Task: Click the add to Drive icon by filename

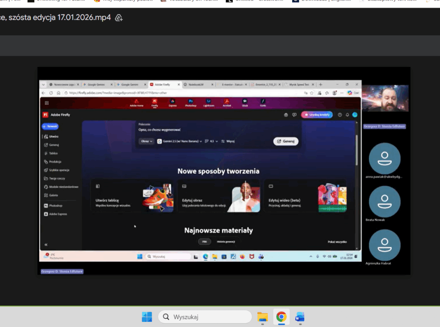Action: coord(119,18)
